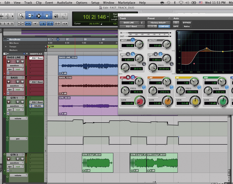Select the GTR 2.dup1_06-01 clip
The width and height of the screenshot is (233, 184).
click(97, 163)
